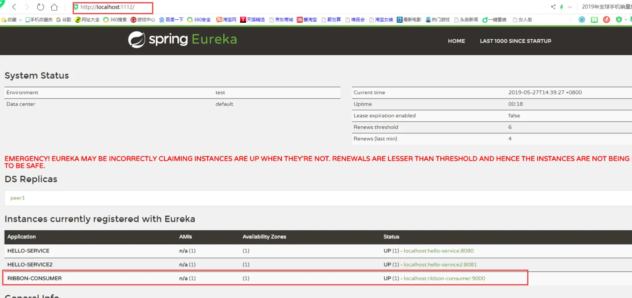Open the 唯品会 bookmark
The image size is (632, 298).
pyautogui.click(x=355, y=20)
